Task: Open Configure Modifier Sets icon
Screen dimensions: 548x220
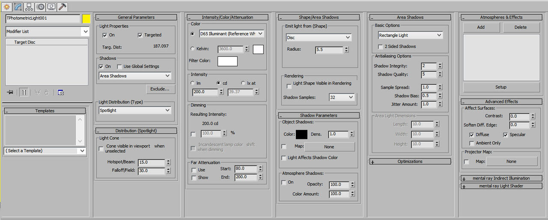Action: (x=61, y=92)
